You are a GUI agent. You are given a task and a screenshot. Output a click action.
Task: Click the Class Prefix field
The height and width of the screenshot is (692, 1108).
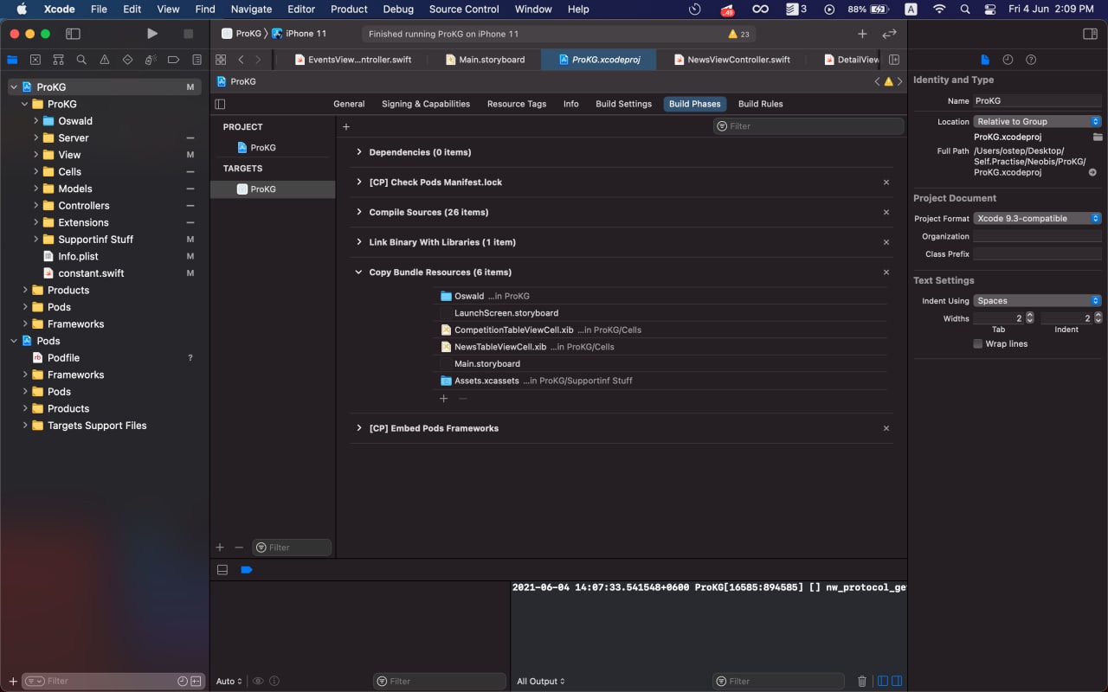coord(1037,254)
